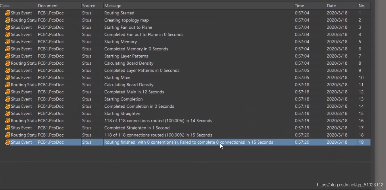Image resolution: width=386 pixels, height=190 pixels.
Task: Select 'Completed Memory in 0 Seconds' message
Action: coord(136,49)
